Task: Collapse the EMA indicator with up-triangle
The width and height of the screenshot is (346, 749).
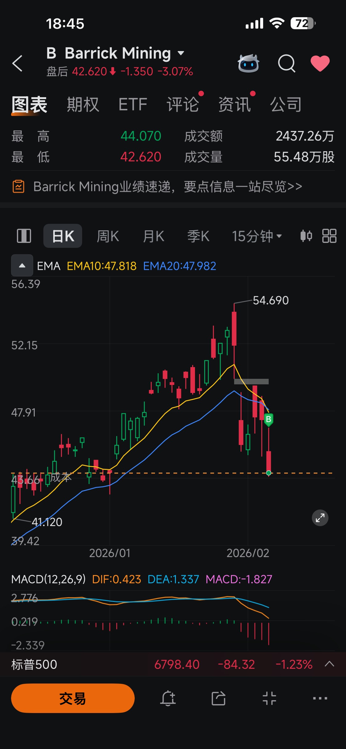Action: [22, 266]
